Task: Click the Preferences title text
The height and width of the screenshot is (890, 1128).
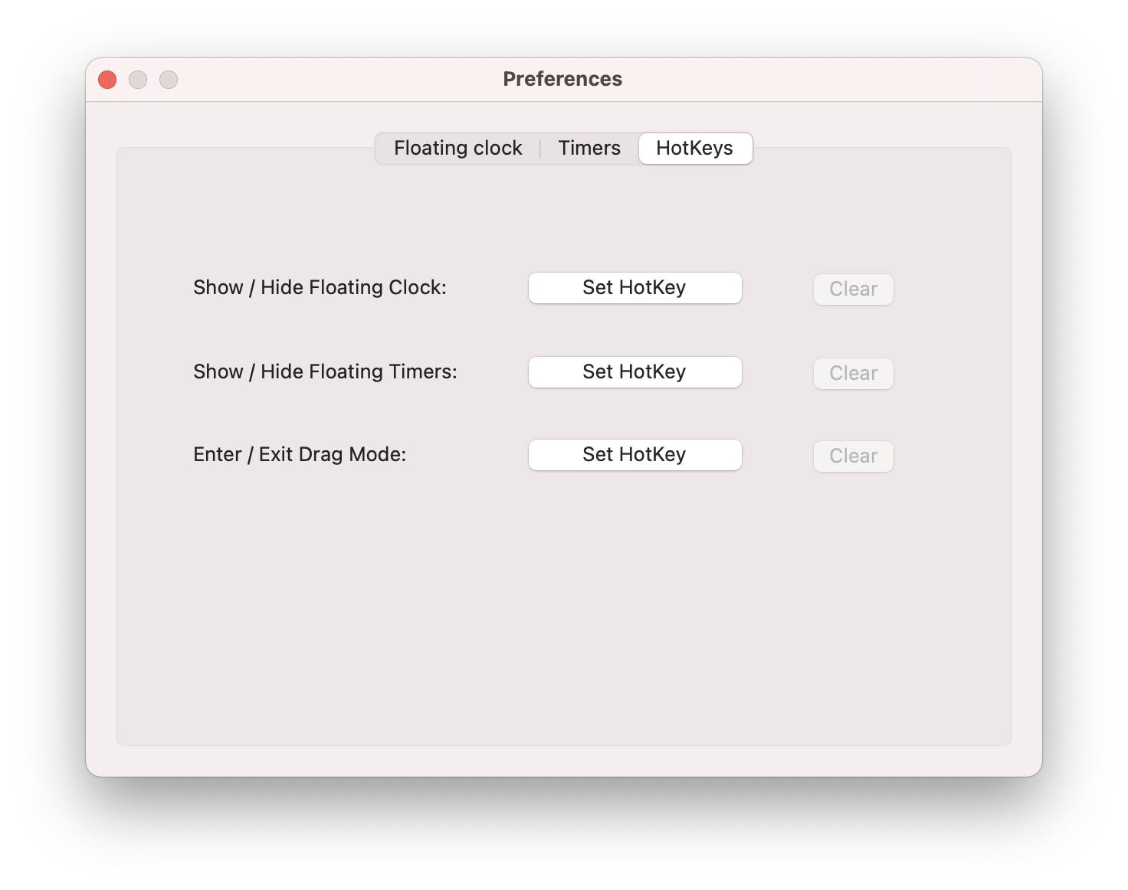Action: pyautogui.click(x=562, y=79)
